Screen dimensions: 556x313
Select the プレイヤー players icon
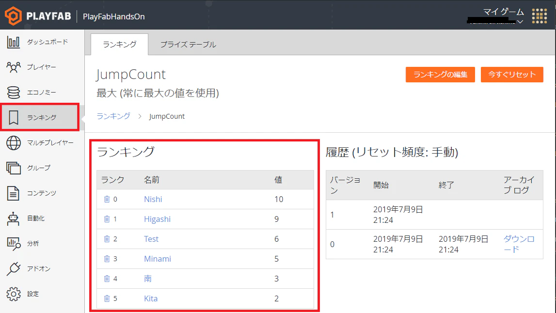14,67
